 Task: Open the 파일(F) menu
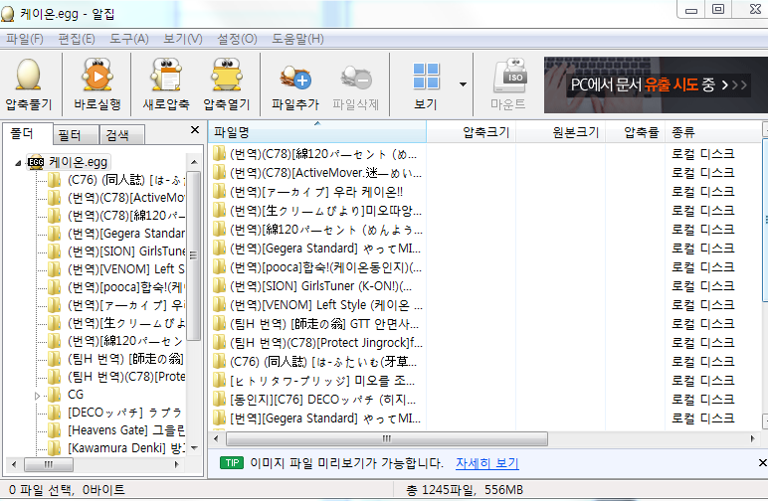coord(25,39)
